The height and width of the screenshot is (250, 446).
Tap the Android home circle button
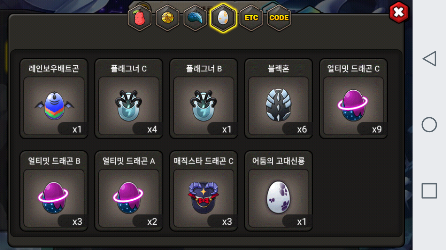(429, 125)
